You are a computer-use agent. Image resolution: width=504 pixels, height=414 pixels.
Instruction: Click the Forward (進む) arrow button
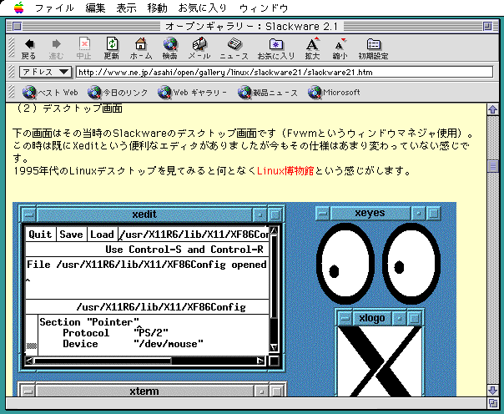(x=56, y=48)
